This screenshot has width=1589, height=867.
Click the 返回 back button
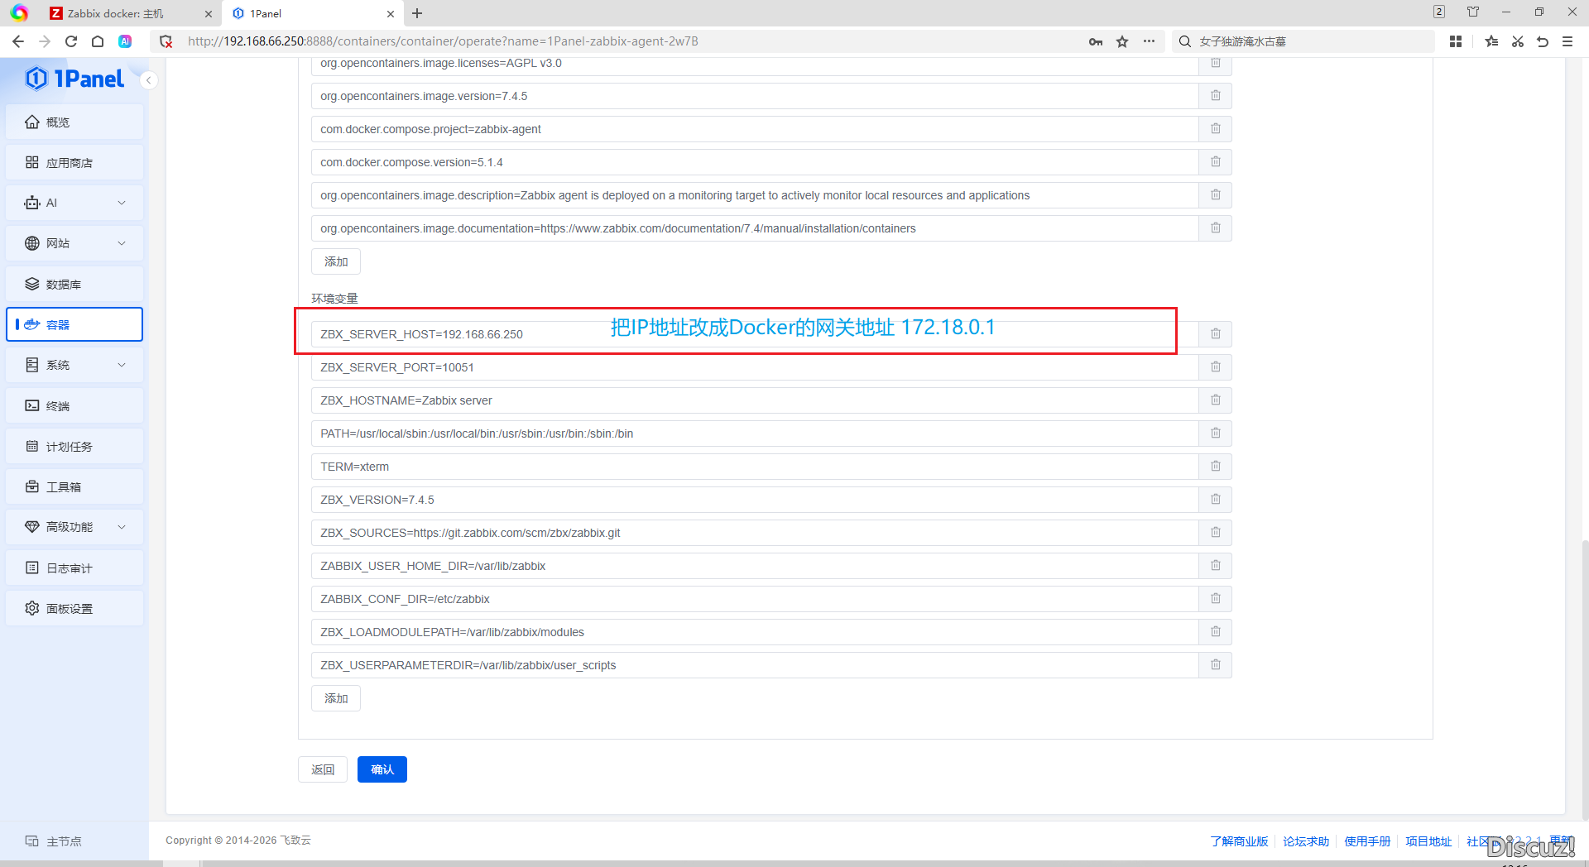(323, 769)
